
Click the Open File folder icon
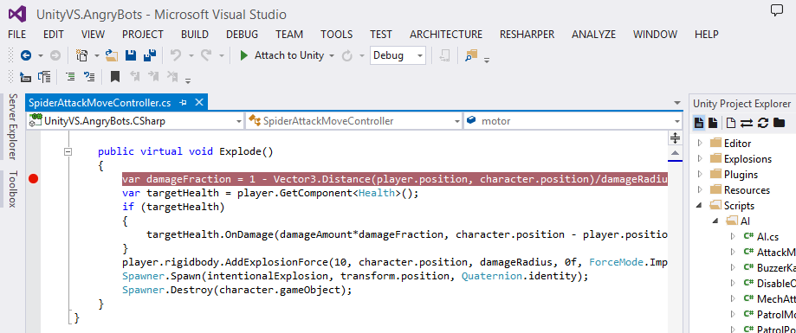pyautogui.click(x=112, y=55)
